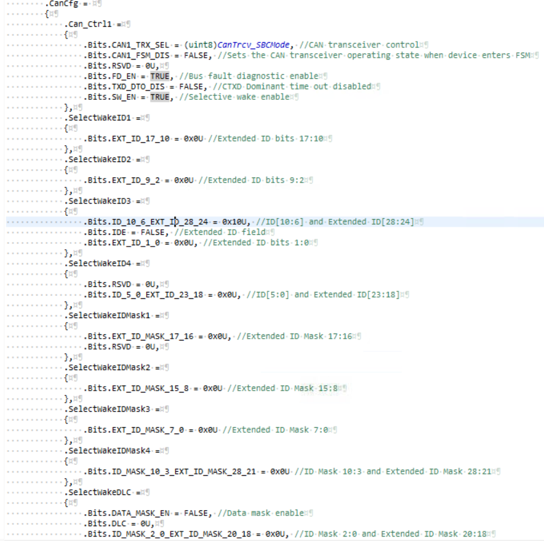Click on .Can_Ctrl1 = struct line
The image size is (544, 541).
coord(93,24)
